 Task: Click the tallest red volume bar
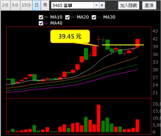(x=99, y=118)
